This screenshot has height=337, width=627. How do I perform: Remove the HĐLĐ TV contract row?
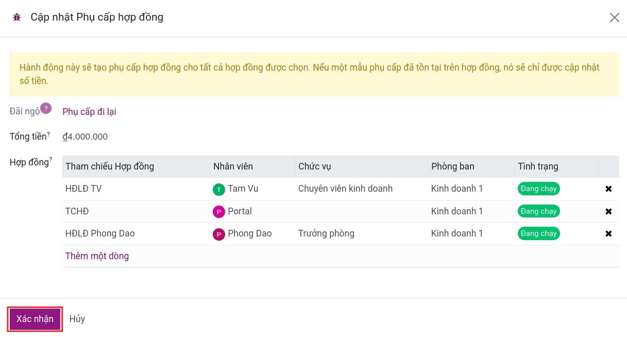pos(608,189)
